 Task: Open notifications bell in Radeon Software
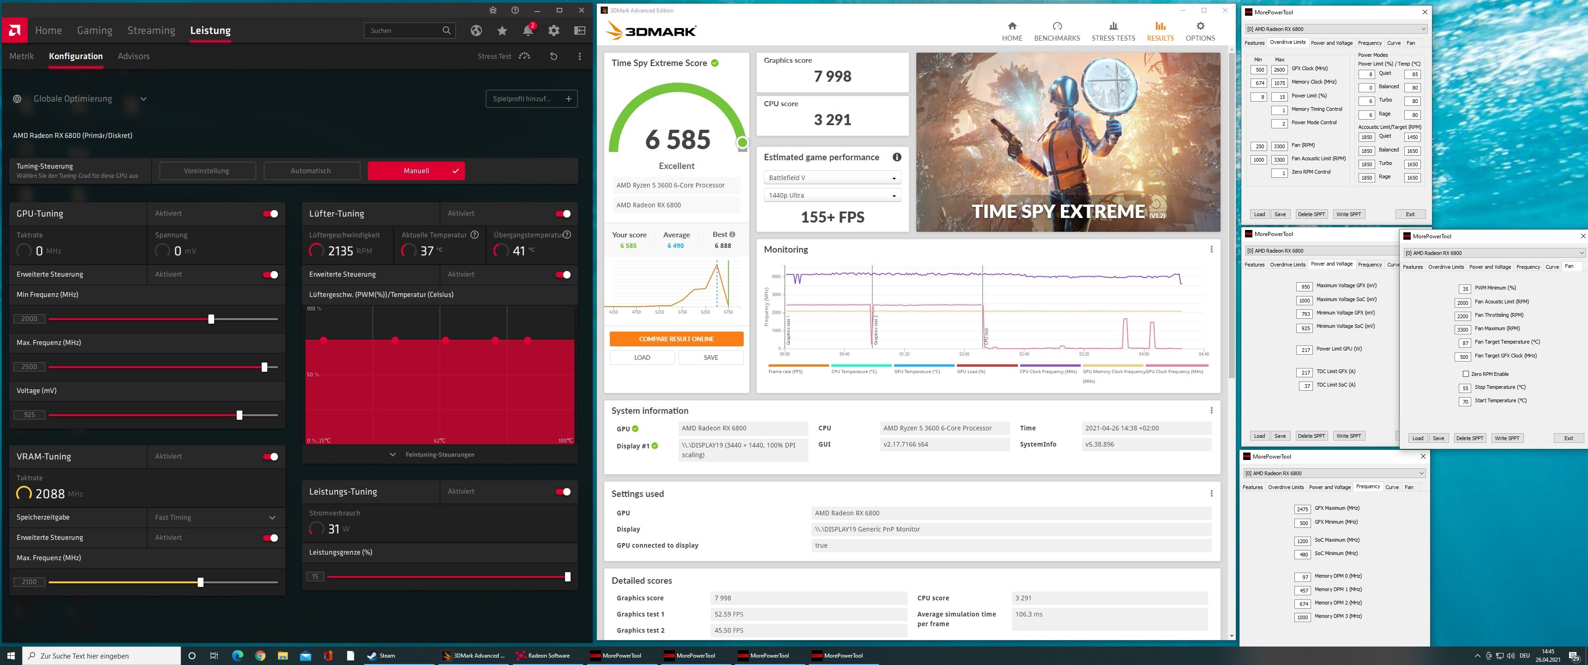[x=528, y=30]
